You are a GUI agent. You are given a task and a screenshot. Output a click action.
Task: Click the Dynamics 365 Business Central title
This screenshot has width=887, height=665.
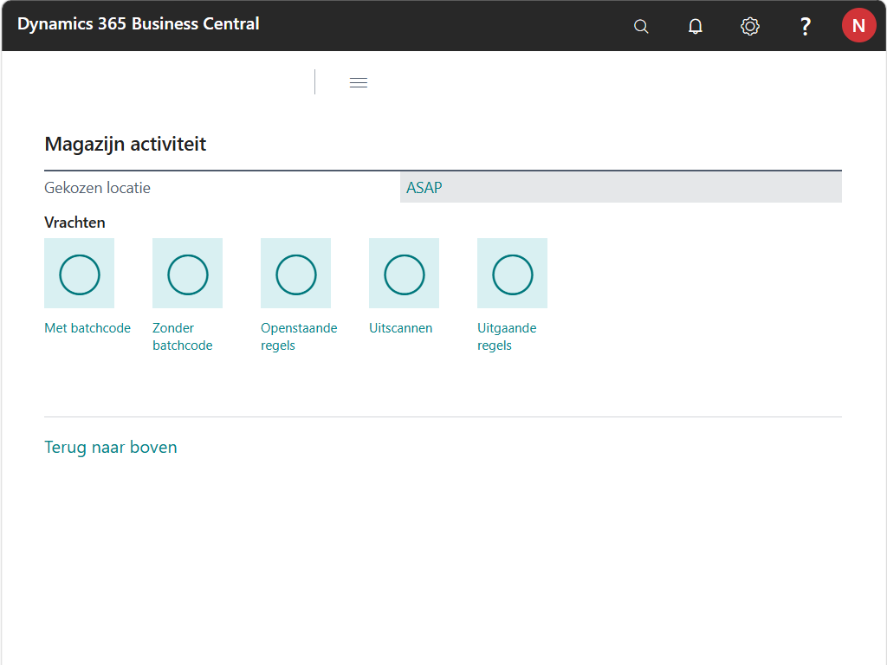click(x=139, y=24)
